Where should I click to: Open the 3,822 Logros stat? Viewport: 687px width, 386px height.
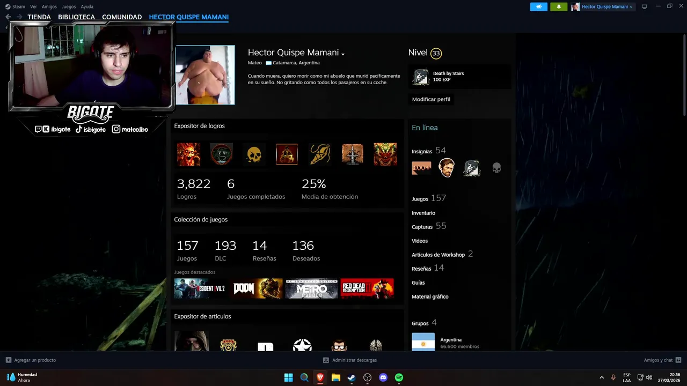point(194,189)
